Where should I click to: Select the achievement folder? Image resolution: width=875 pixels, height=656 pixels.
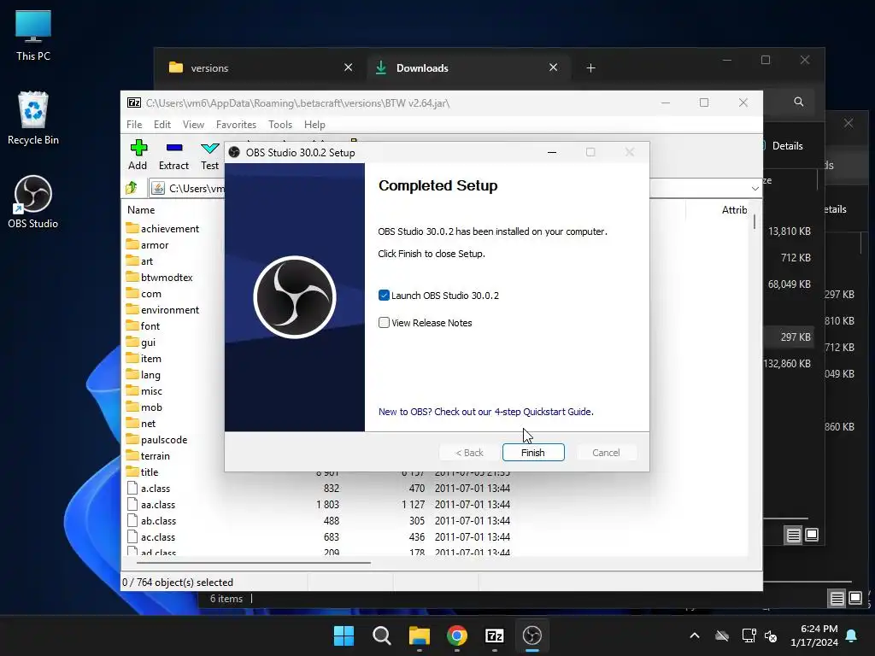coord(162,229)
